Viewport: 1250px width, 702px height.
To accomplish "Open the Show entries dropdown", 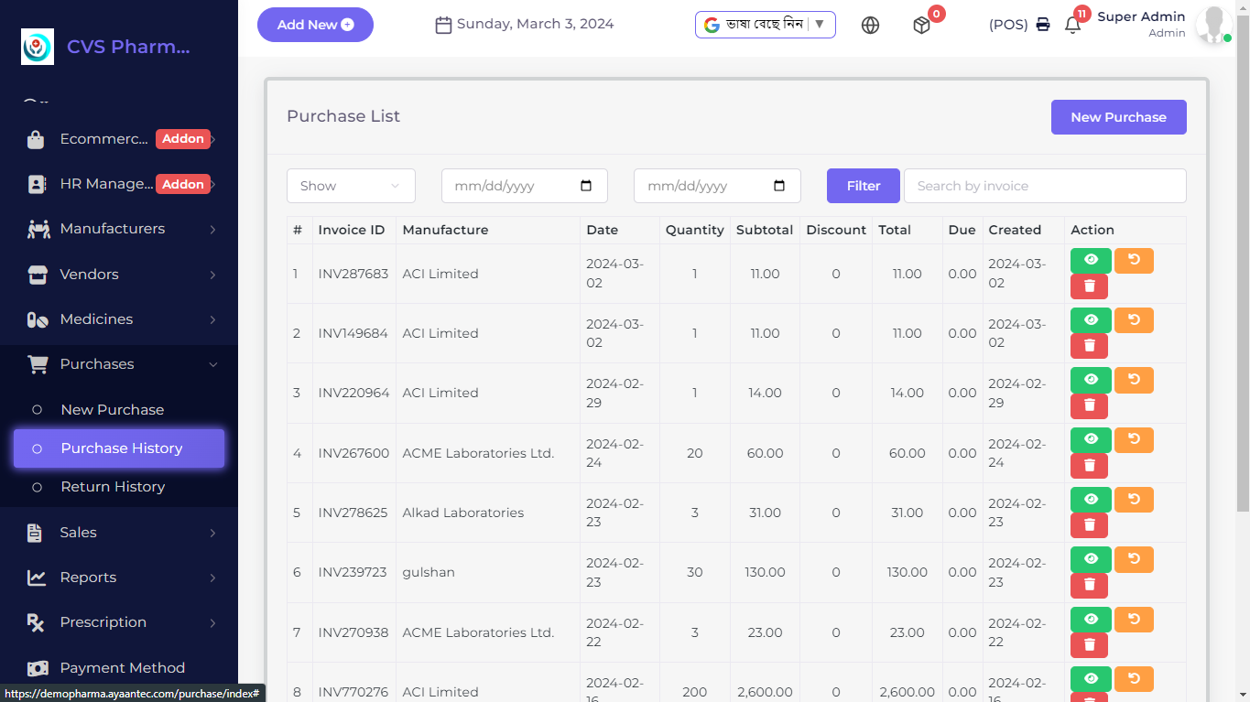I will [x=351, y=186].
